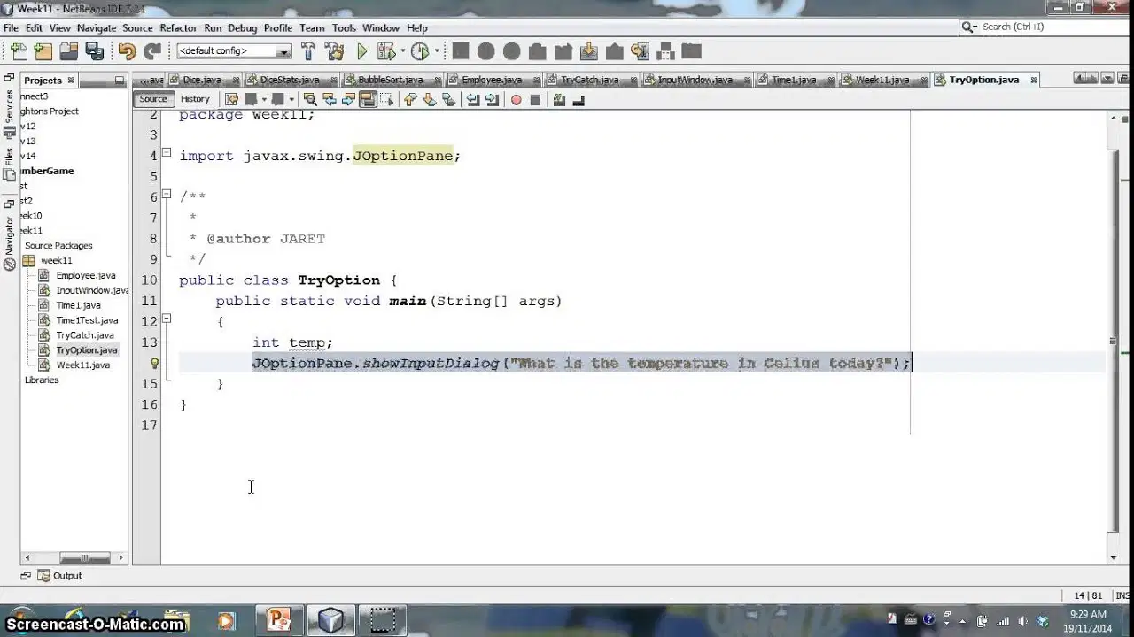Open the Tools menu
Image resolution: width=1134 pixels, height=637 pixels.
pos(344,28)
